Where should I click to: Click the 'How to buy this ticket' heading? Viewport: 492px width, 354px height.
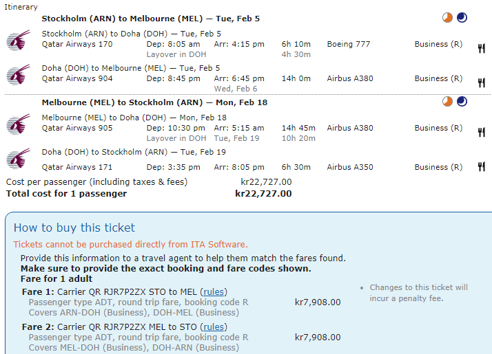pyautogui.click(x=74, y=228)
